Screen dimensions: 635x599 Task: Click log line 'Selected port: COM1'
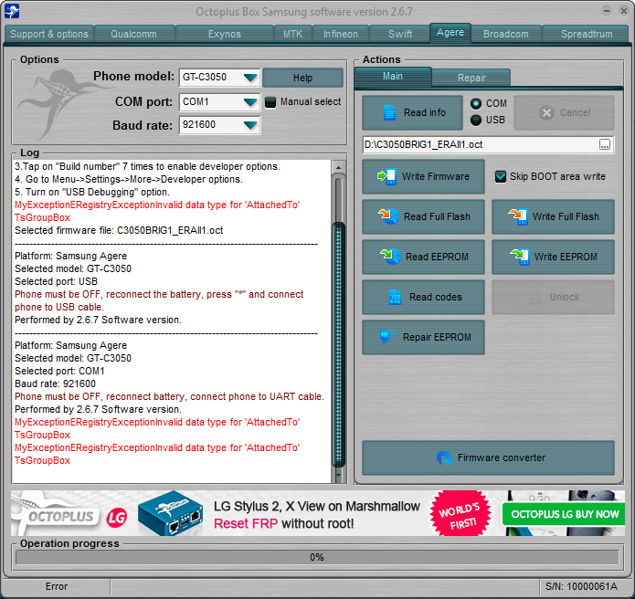click(59, 371)
